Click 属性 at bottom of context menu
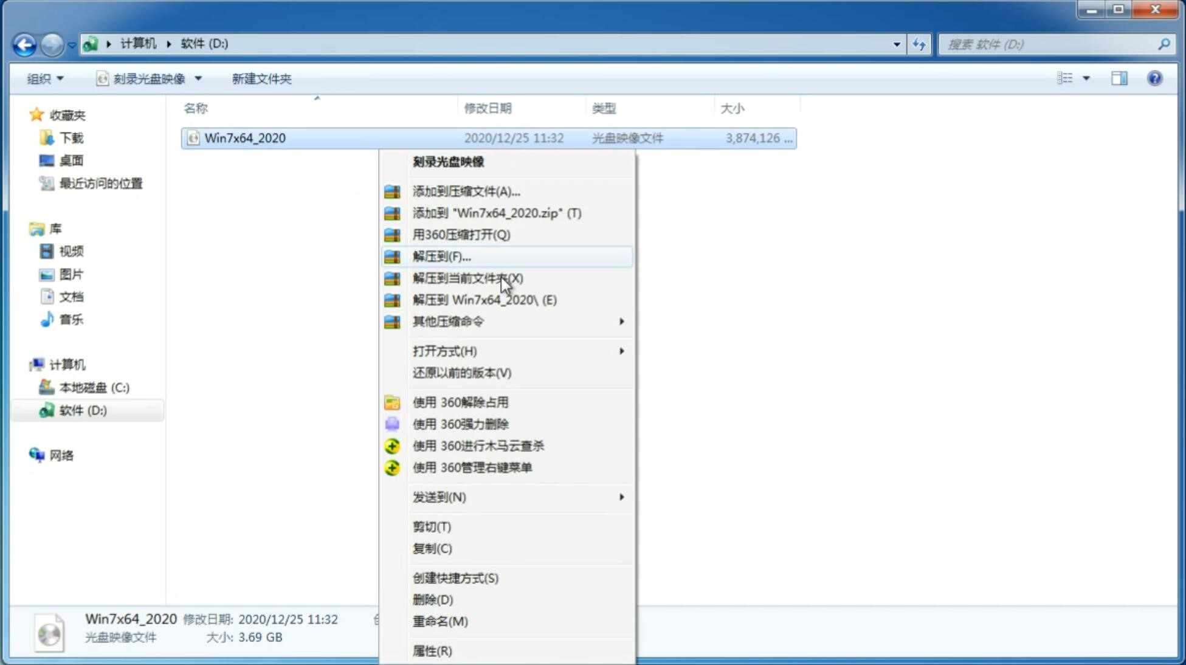This screenshot has height=665, width=1186. 430,650
